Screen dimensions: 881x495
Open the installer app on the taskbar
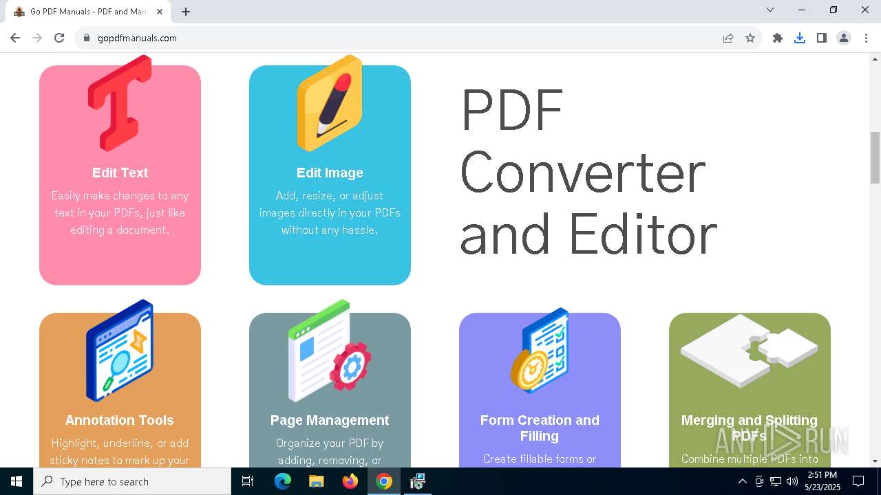tap(417, 481)
